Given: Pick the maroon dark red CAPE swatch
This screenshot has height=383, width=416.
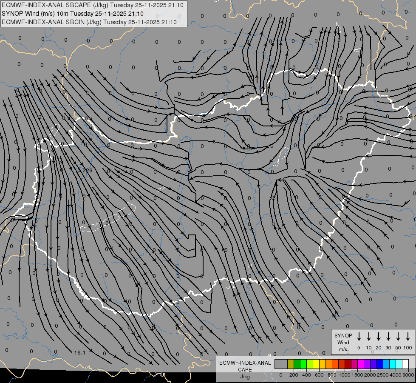Looking at the screenshot, I should click(x=348, y=364).
